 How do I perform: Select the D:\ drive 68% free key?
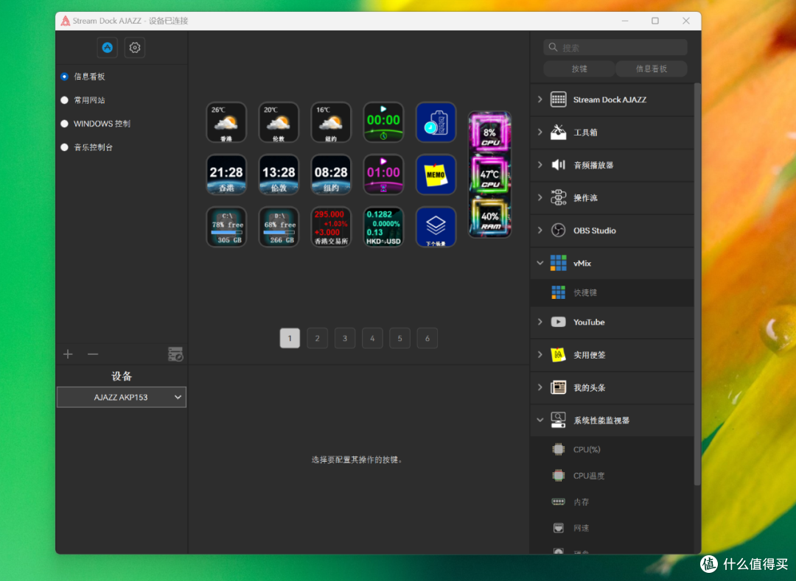point(279,227)
